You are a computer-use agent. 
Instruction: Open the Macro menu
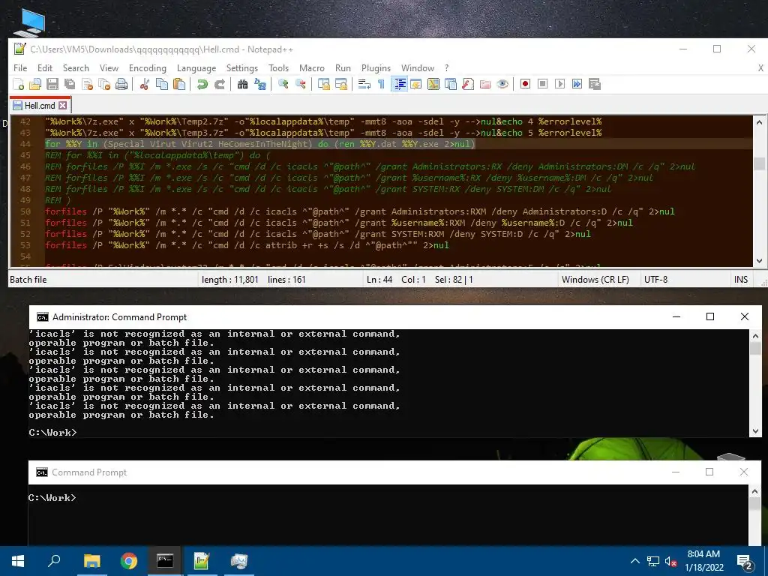point(311,68)
